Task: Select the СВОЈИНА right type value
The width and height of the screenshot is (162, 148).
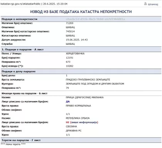Action: tap(71, 126)
